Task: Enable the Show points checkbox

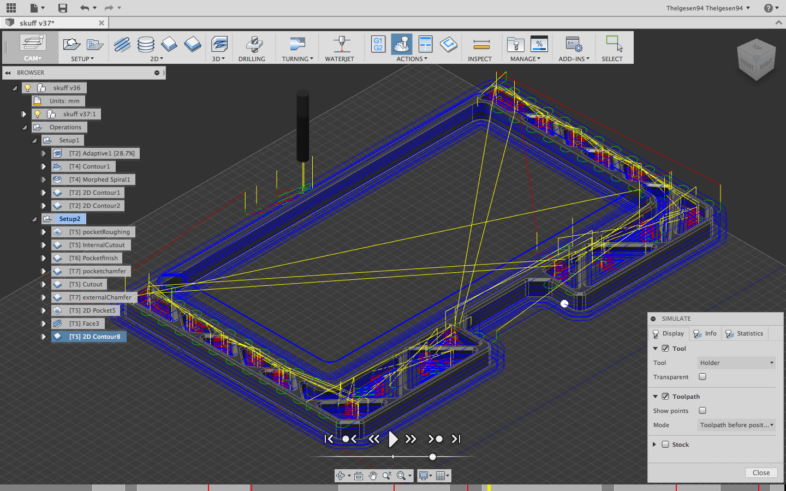Action: (702, 411)
